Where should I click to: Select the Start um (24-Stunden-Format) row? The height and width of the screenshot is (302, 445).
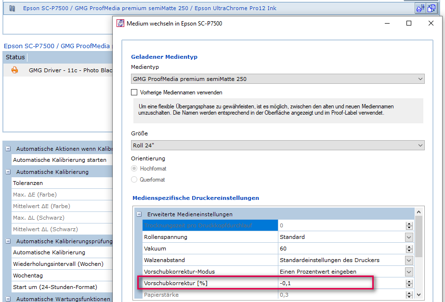(62, 287)
